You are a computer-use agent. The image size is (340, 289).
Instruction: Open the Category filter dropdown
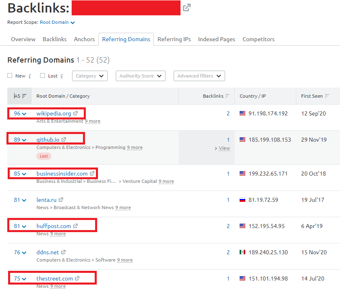[x=90, y=76]
